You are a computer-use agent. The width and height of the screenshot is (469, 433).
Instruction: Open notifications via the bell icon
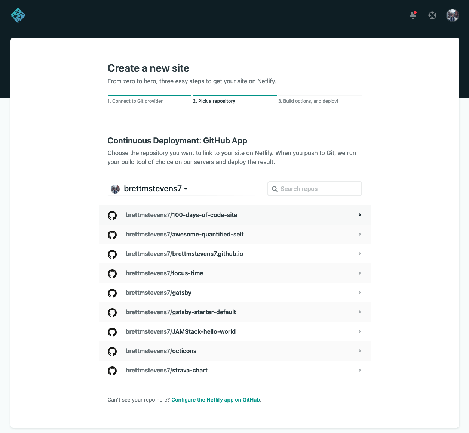pos(413,16)
